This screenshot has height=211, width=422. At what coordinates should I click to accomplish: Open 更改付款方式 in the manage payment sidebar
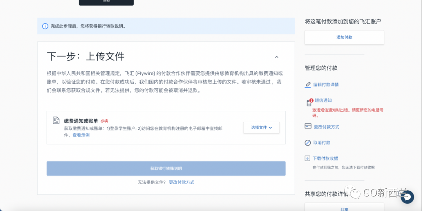coord(326,127)
